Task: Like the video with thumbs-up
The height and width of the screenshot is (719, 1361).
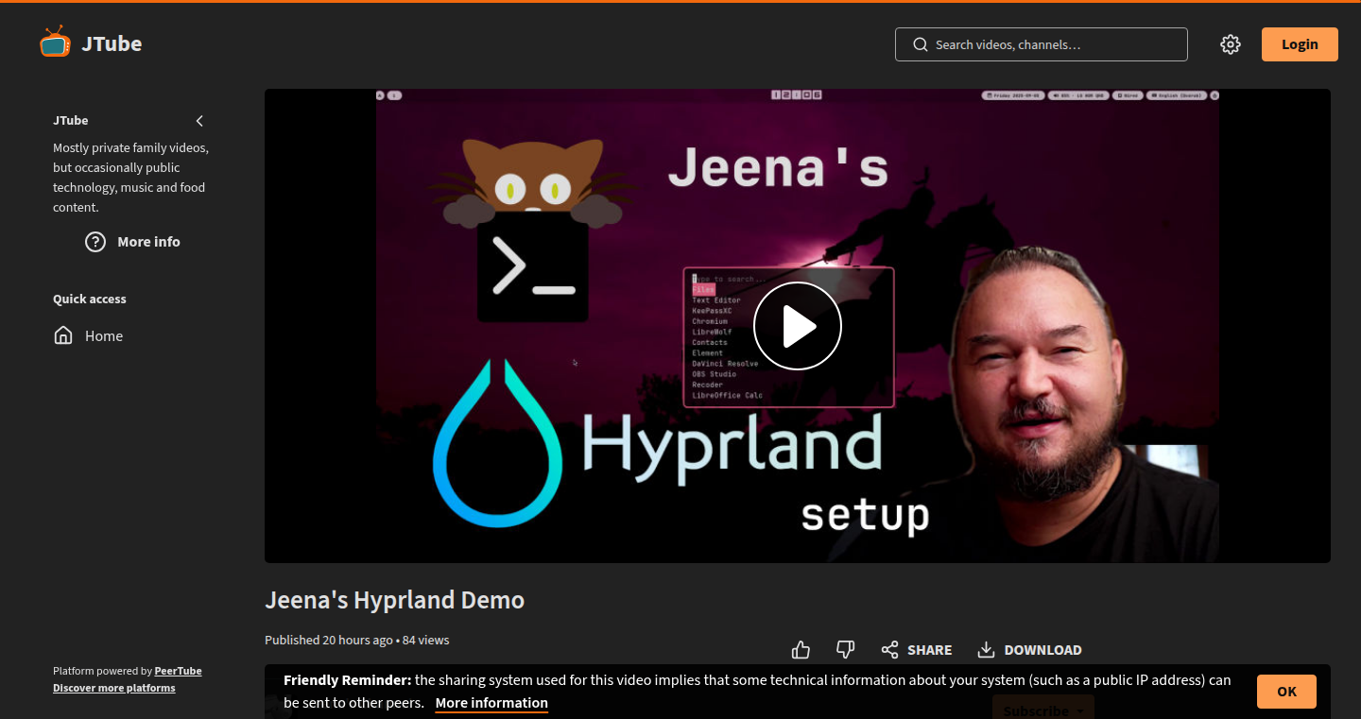Action: tap(801, 650)
